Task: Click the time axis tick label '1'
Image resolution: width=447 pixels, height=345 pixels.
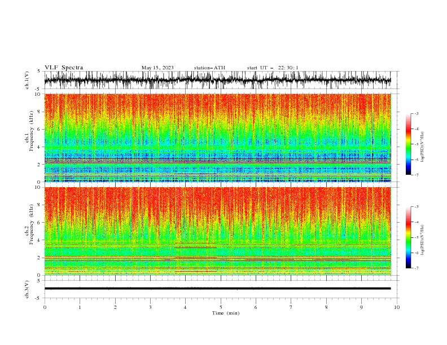Action: click(80, 307)
